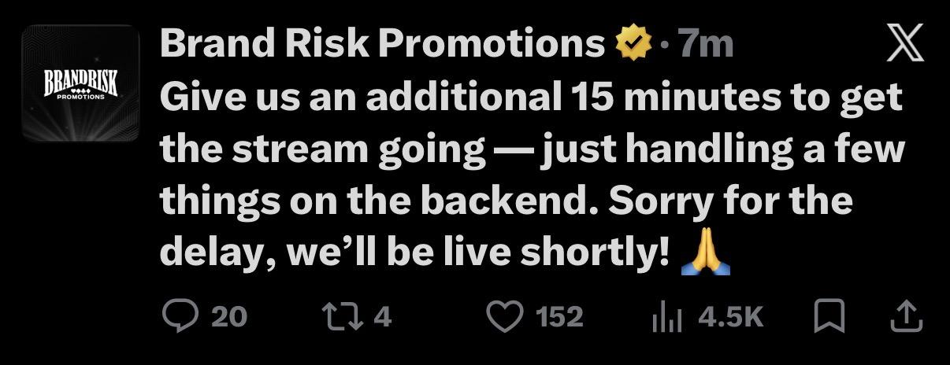Open view analytics bar chart icon
This screenshot has width=950, height=365.
[668, 317]
